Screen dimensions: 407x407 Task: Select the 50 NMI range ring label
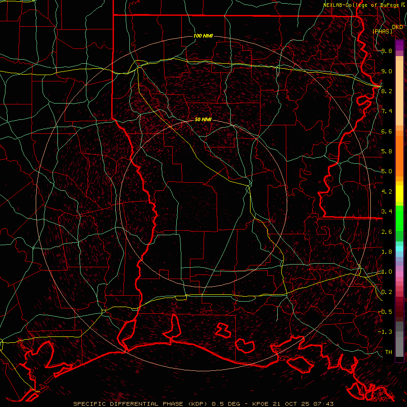(203, 119)
